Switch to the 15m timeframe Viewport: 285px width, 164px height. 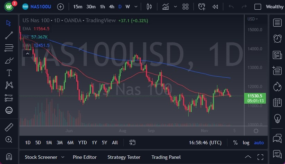pos(78,7)
